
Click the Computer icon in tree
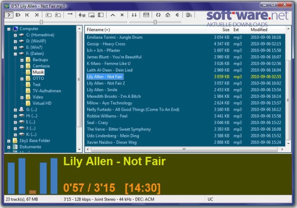pyautogui.click(x=15, y=29)
